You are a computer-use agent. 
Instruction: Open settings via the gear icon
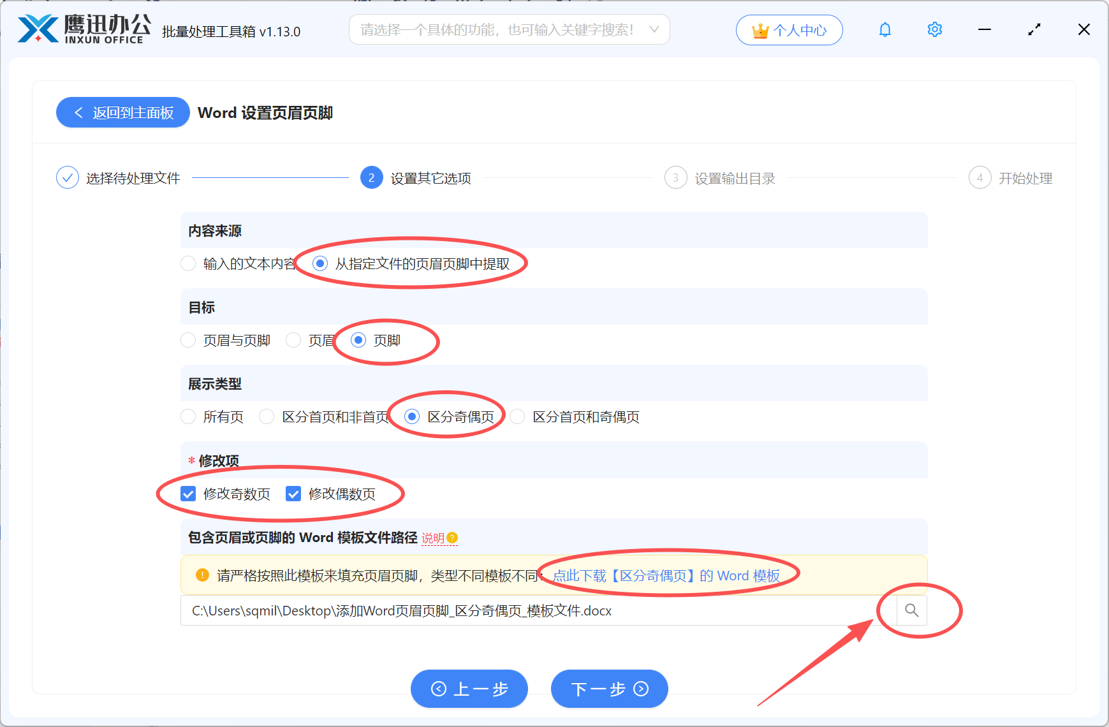[934, 29]
